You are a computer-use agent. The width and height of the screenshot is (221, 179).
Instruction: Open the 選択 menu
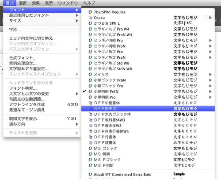pos(23,3)
